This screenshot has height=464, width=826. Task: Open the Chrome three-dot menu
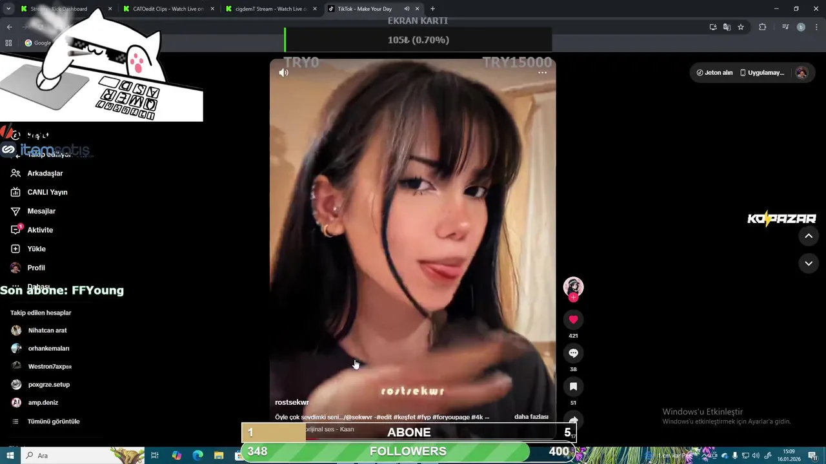[x=816, y=27]
